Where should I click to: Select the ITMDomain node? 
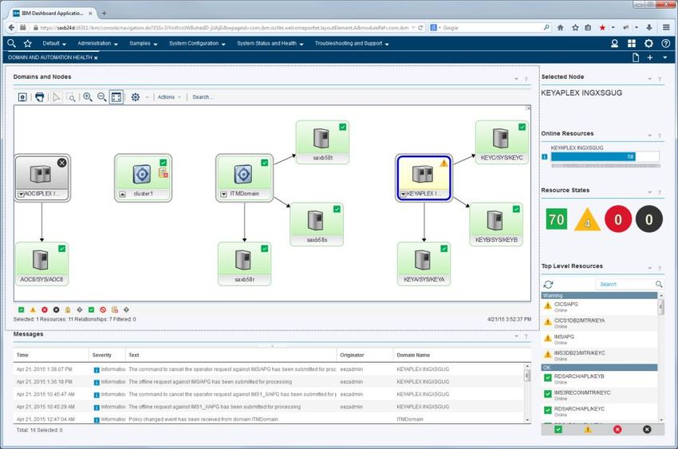pos(245,178)
